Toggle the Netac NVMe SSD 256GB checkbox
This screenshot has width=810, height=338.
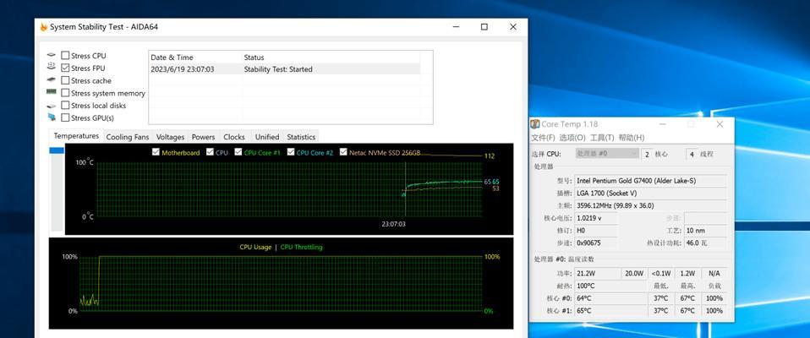343,152
